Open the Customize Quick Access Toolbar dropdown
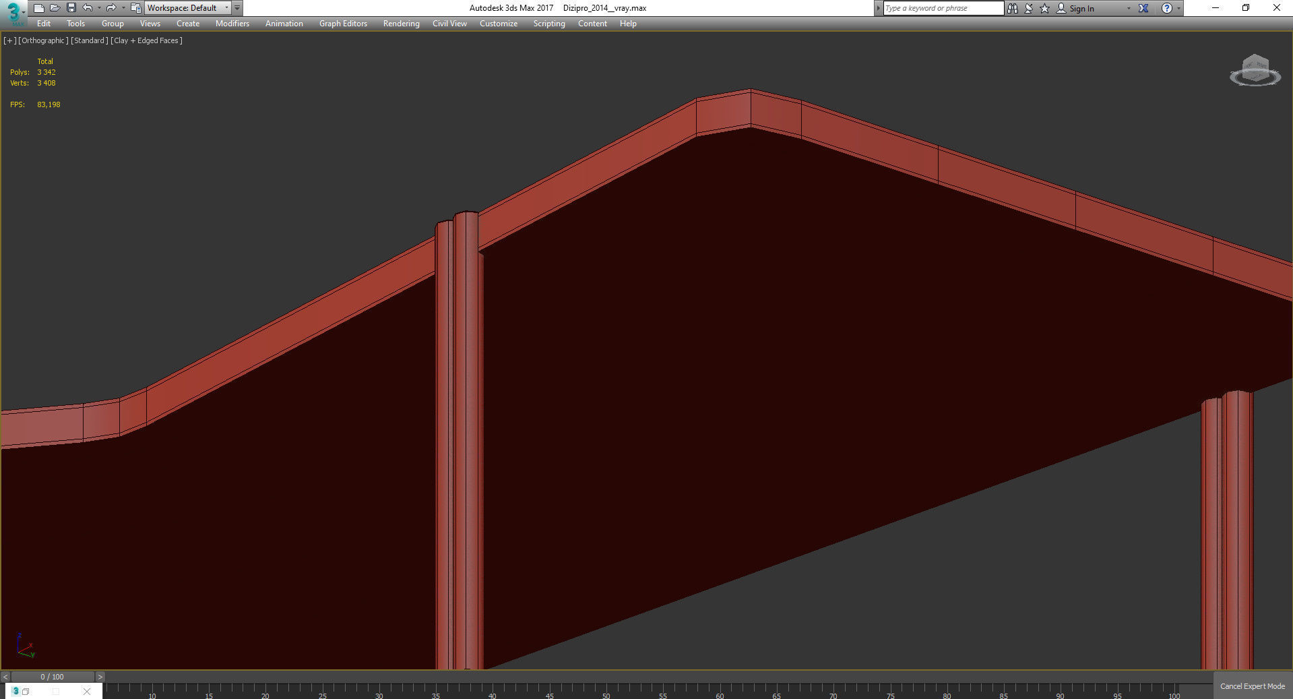Screen dimensions: 1293x699 coord(237,8)
